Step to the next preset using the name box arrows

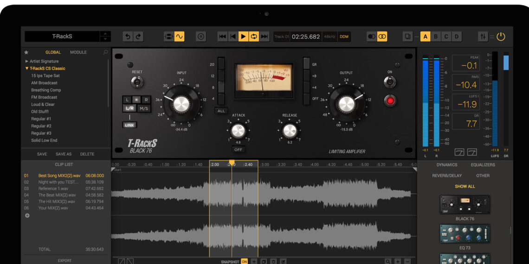click(105, 39)
